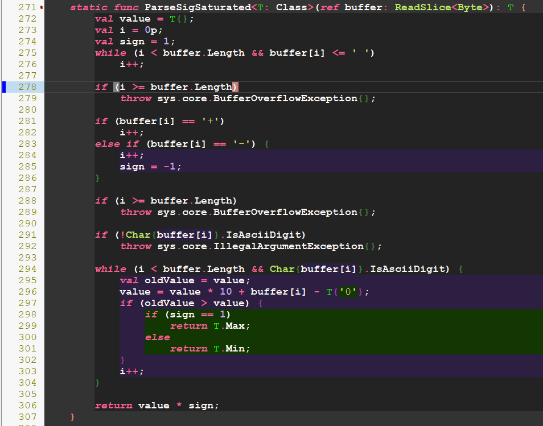Screen dimensions: 543x426
Task: Place cursor on BufferOverflowException at line 279
Action: point(286,98)
